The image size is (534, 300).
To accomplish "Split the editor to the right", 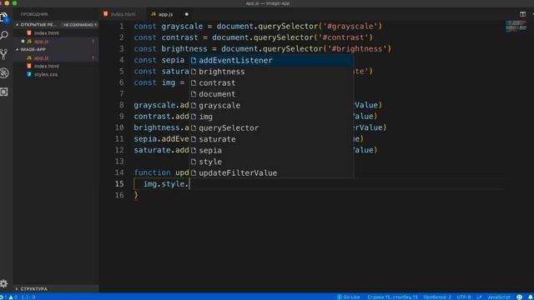I will point(523,14).
